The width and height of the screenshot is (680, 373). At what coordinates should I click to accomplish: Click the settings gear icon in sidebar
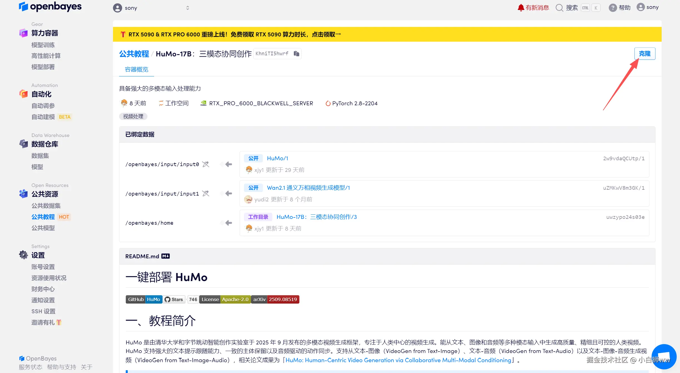pyautogui.click(x=23, y=255)
